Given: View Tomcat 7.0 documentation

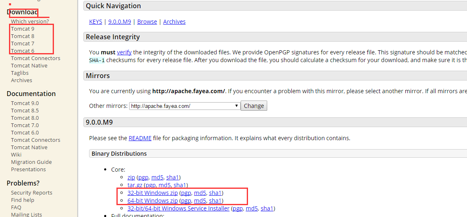Looking at the screenshot, I should tap(25, 125).
